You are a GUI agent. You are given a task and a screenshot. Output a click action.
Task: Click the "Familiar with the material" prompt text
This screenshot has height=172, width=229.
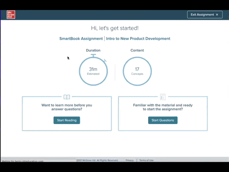pyautogui.click(x=163, y=107)
